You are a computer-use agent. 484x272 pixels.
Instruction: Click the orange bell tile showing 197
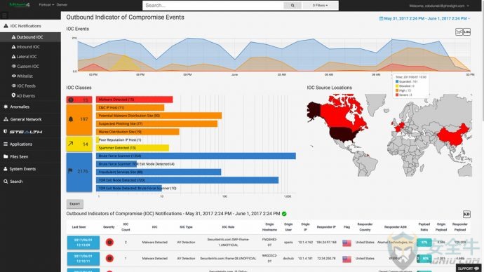79,119
